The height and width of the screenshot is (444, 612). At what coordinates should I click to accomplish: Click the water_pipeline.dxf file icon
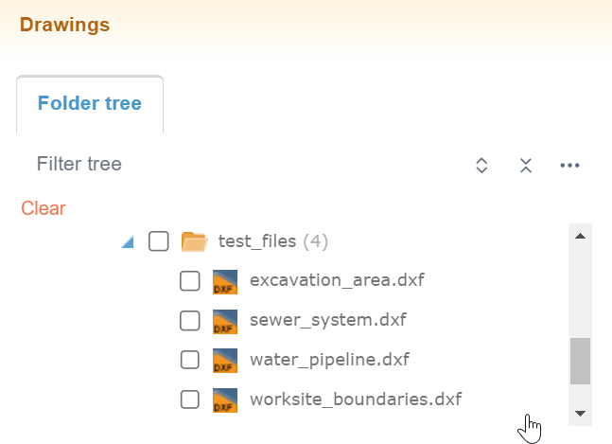[x=224, y=361]
